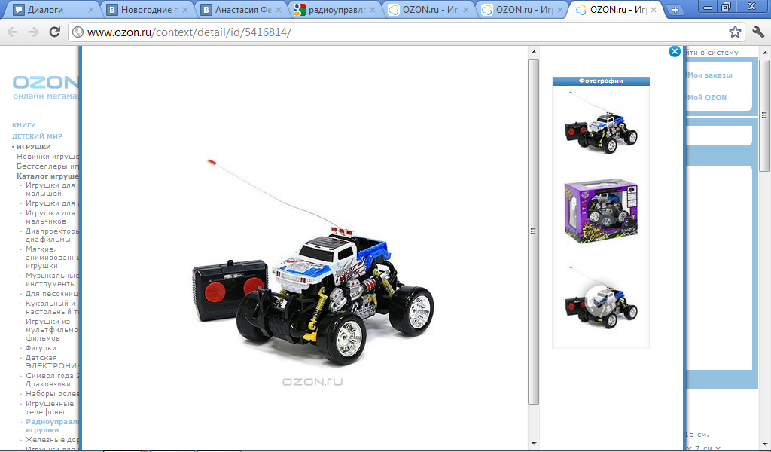Open Бестселлеры игрушек link
Image resolution: width=771 pixels, height=452 pixels.
(x=47, y=166)
